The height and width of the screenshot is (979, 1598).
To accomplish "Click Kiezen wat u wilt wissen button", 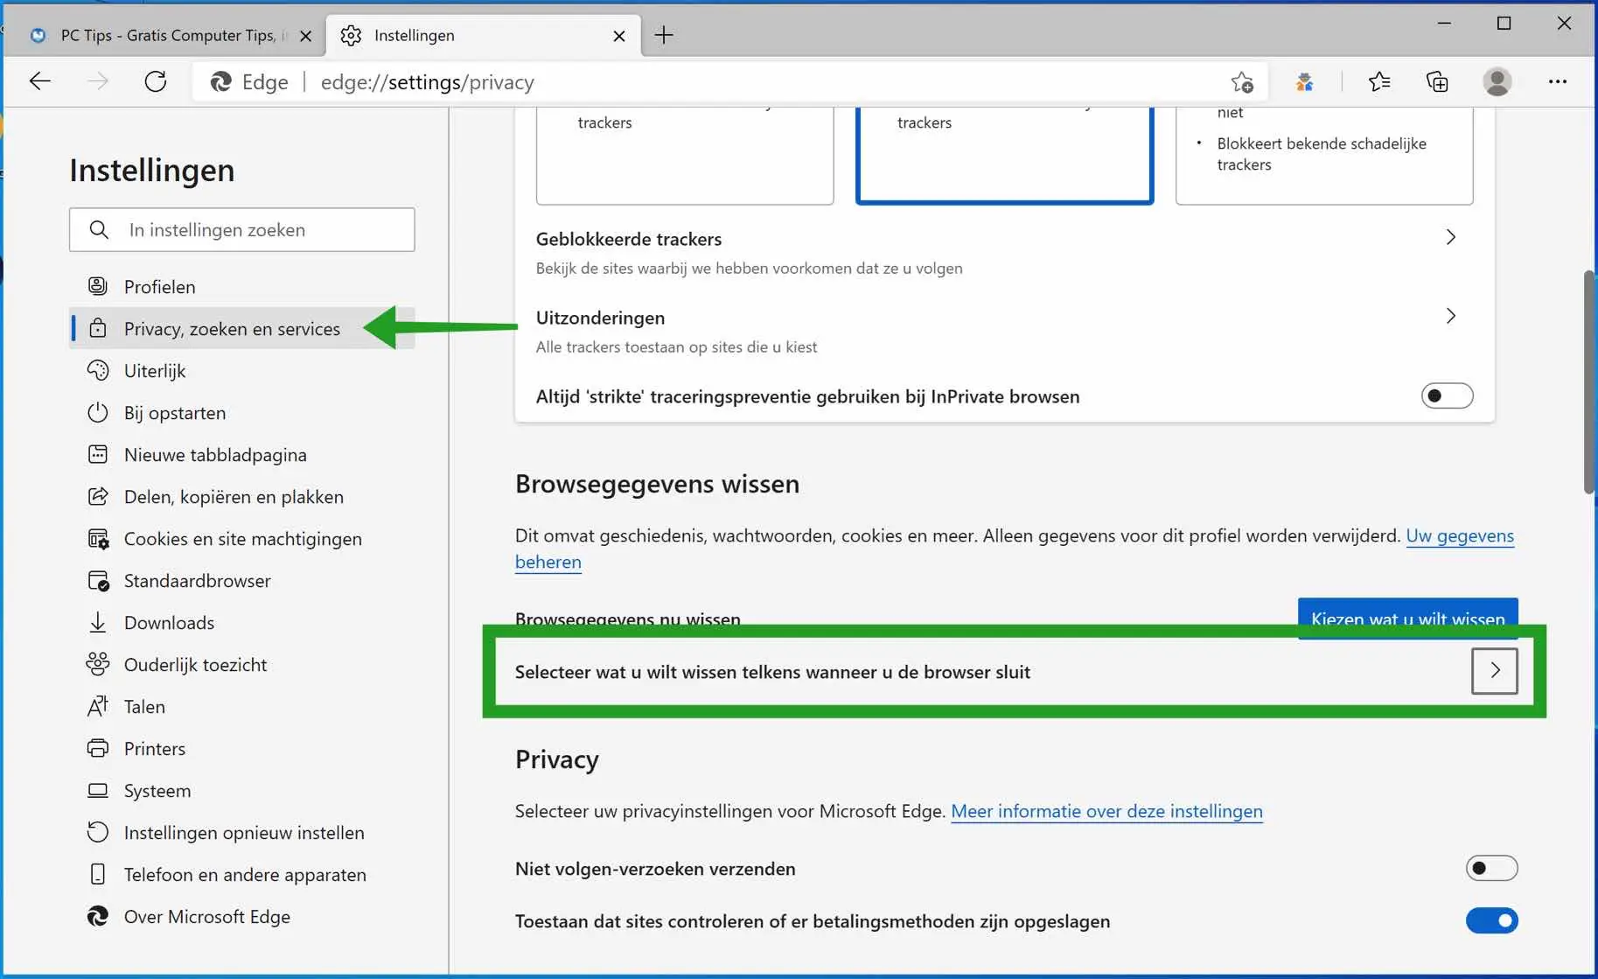I will pyautogui.click(x=1407, y=619).
